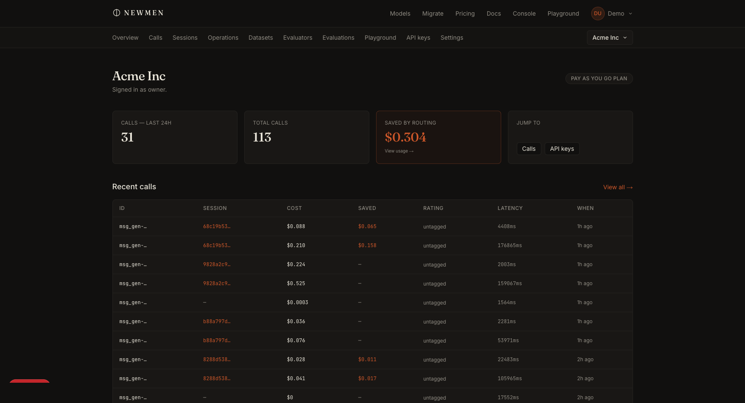Screen dimensions: 745x403
Task: Click the saved amount $0.065
Action: (x=367, y=226)
